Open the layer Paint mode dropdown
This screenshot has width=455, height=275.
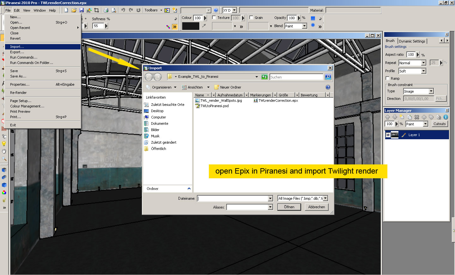point(426,124)
